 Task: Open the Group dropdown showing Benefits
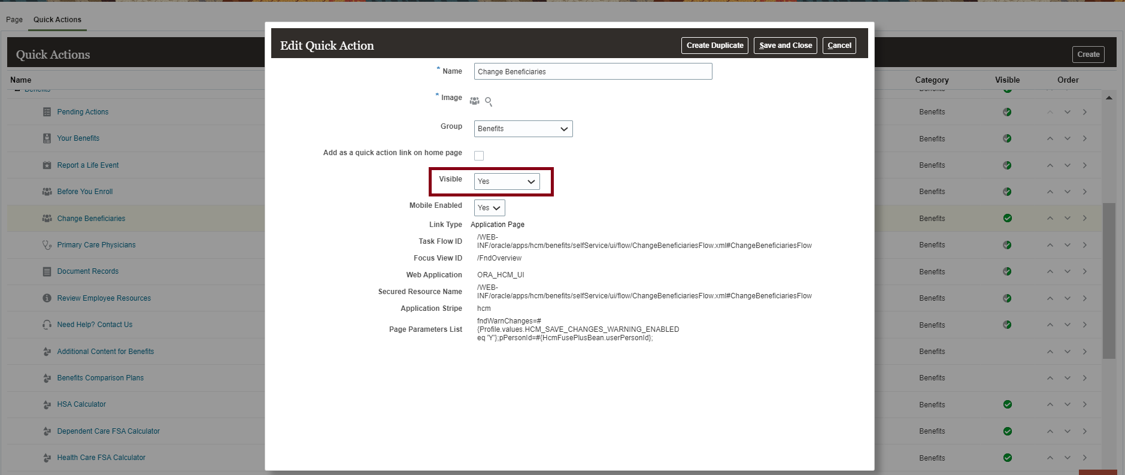tap(523, 129)
